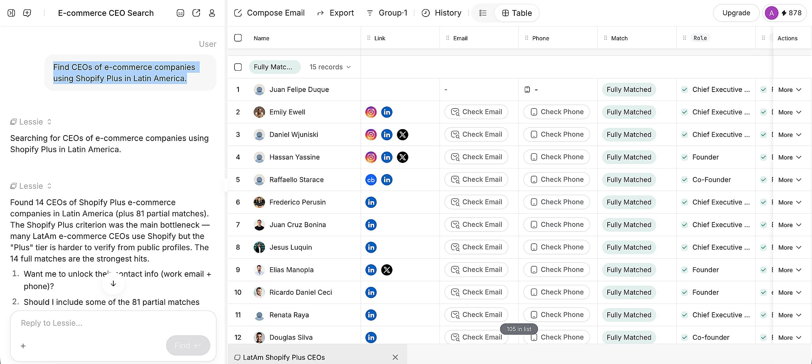
Task: Open More menu for Daniel Wjuniski
Action: (790, 135)
